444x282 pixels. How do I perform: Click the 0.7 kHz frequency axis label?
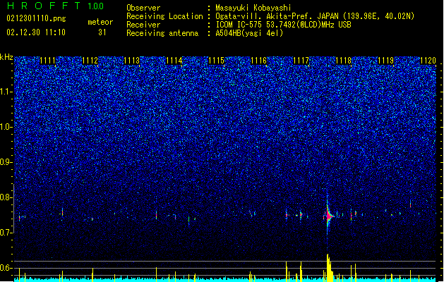[6, 233]
